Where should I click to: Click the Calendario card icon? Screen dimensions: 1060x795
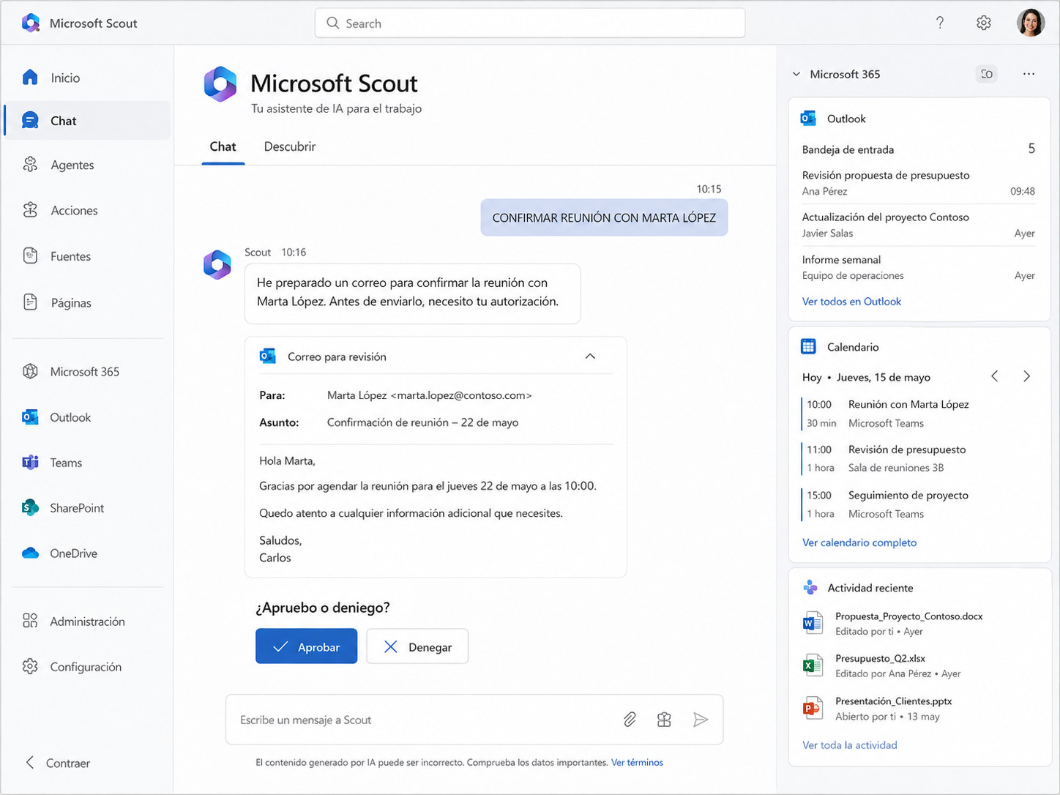tap(809, 347)
